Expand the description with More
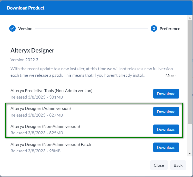This screenshot has width=193, height=177. (x=170, y=75)
